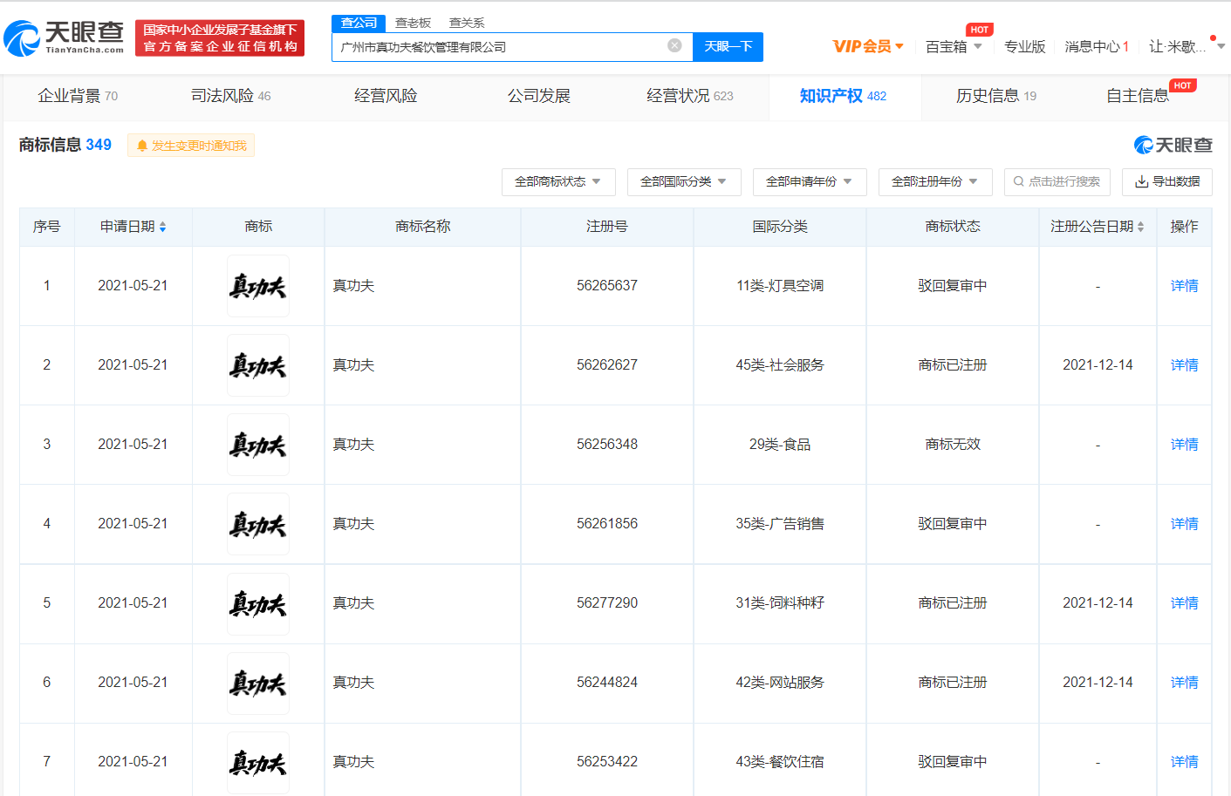Click the 发生变更时通知我 button
The height and width of the screenshot is (796, 1231).
(x=191, y=146)
